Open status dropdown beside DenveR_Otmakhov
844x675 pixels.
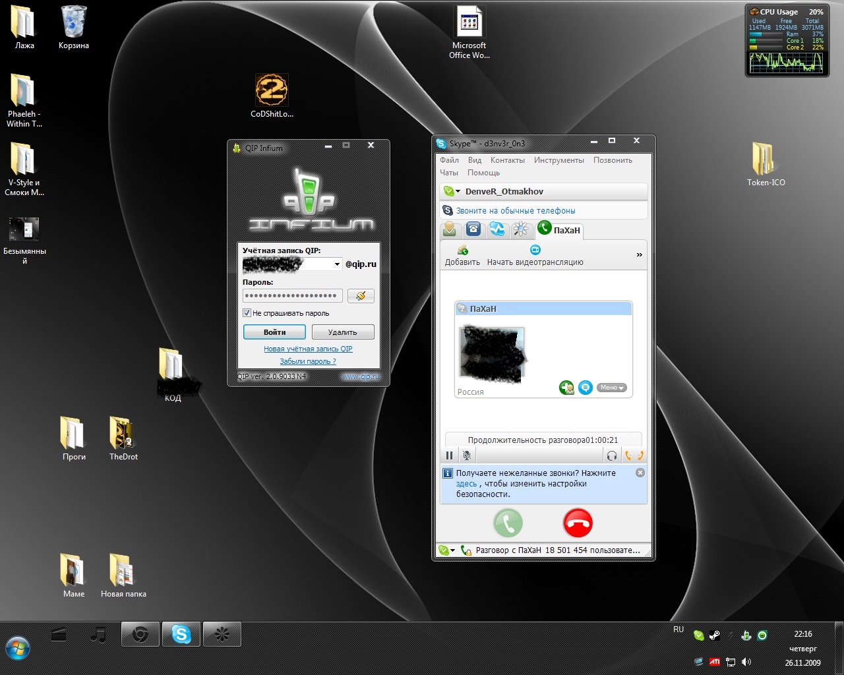(x=452, y=191)
